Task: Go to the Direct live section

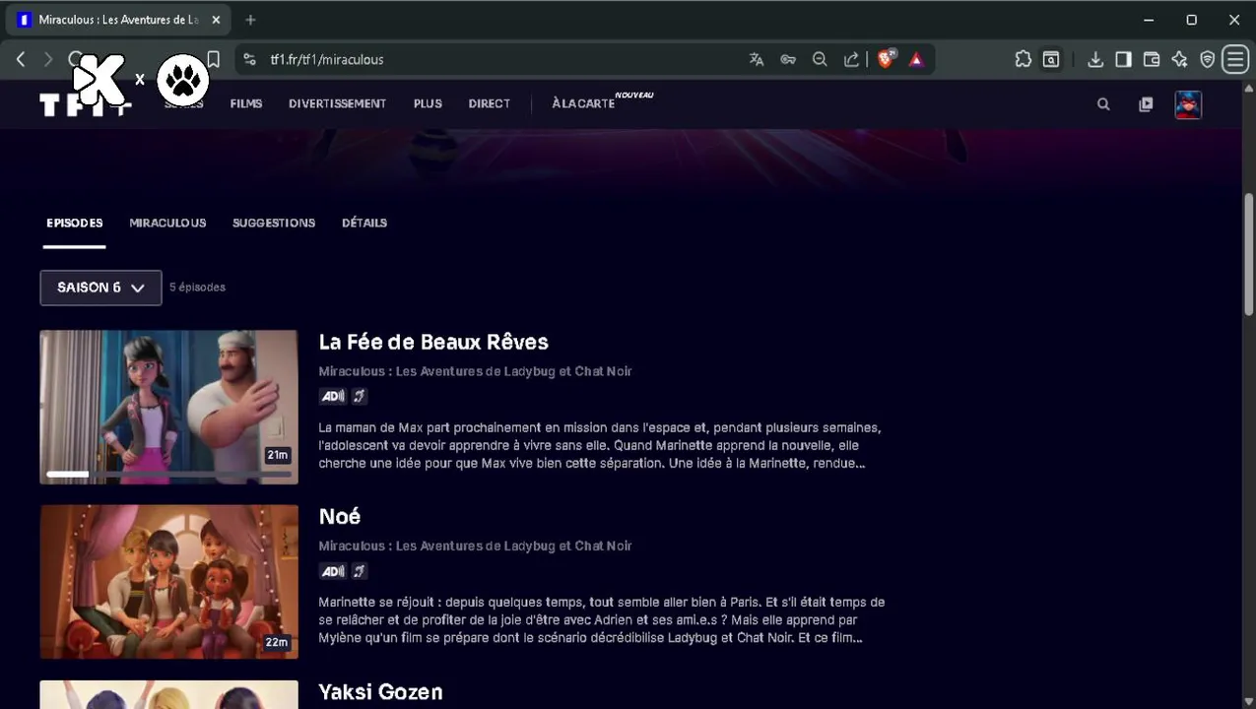Action: [x=490, y=103]
